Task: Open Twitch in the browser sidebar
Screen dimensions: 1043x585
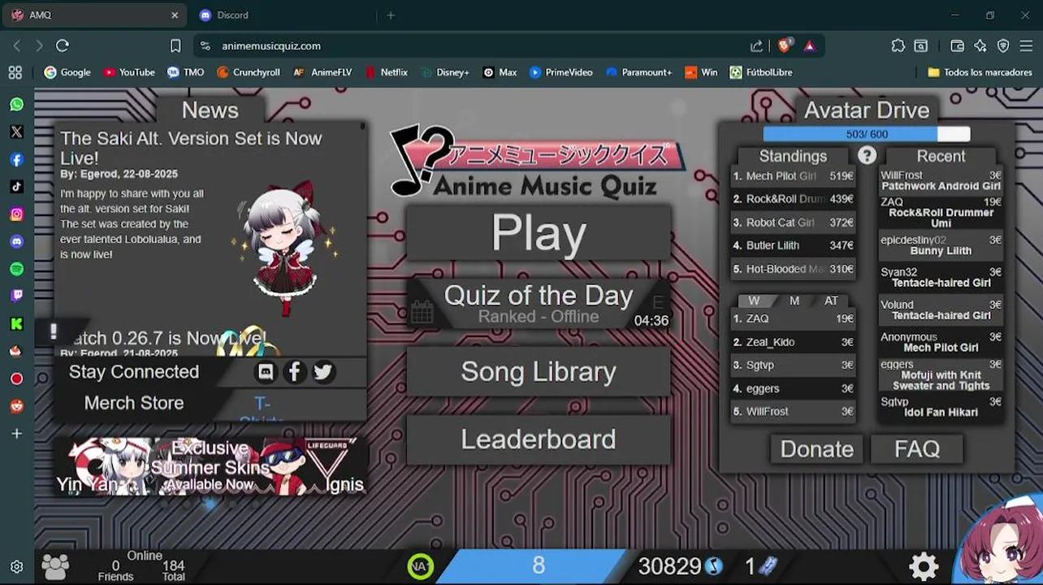Action: 16,296
